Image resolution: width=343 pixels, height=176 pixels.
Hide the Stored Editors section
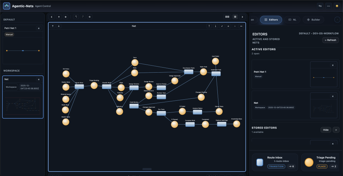point(325,129)
